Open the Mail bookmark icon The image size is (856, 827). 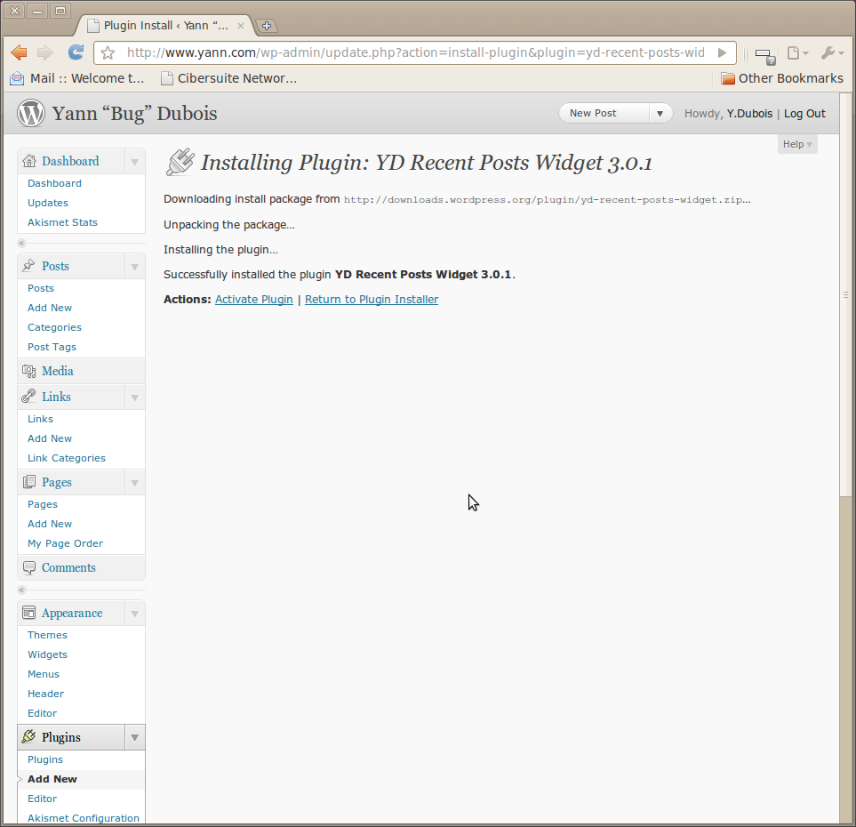17,78
